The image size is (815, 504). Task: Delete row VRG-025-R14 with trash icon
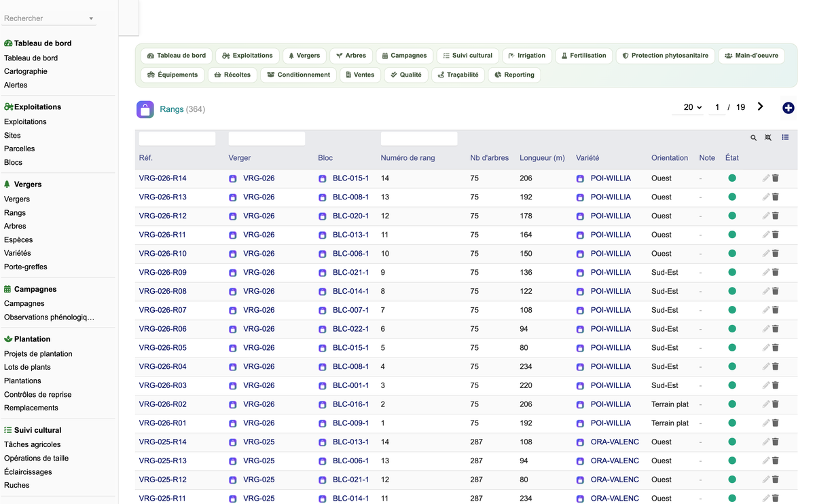pyautogui.click(x=776, y=442)
